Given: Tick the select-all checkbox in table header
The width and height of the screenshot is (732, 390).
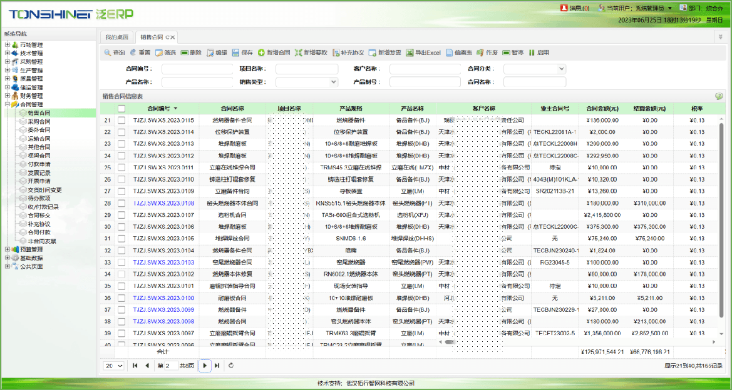Looking at the screenshot, I should click(121, 109).
